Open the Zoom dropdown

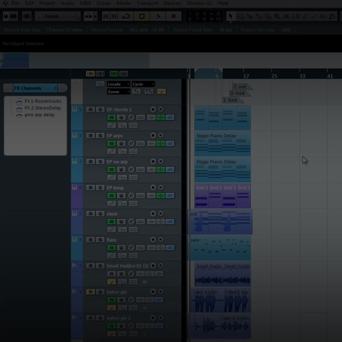(x=118, y=91)
